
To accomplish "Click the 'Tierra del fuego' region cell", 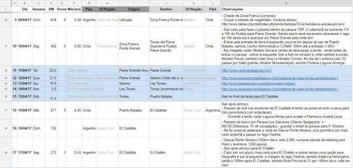I will click(x=107, y=20).
